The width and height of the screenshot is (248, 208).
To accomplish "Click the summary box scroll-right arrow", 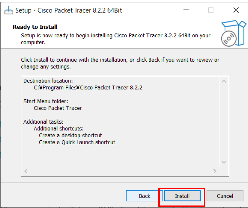I will (x=215, y=171).
